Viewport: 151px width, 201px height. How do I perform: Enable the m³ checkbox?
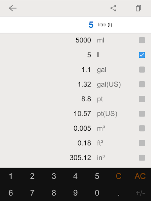142,128
